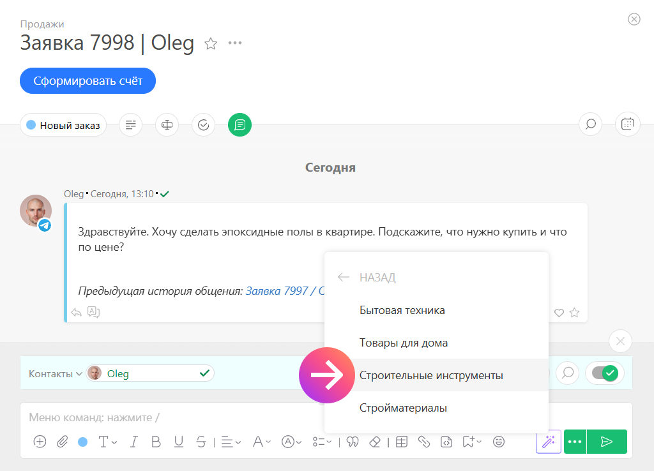The height and width of the screenshot is (471, 654).
Task: Toggle the green checkmark switch in contacts bar
Action: pyautogui.click(x=604, y=373)
